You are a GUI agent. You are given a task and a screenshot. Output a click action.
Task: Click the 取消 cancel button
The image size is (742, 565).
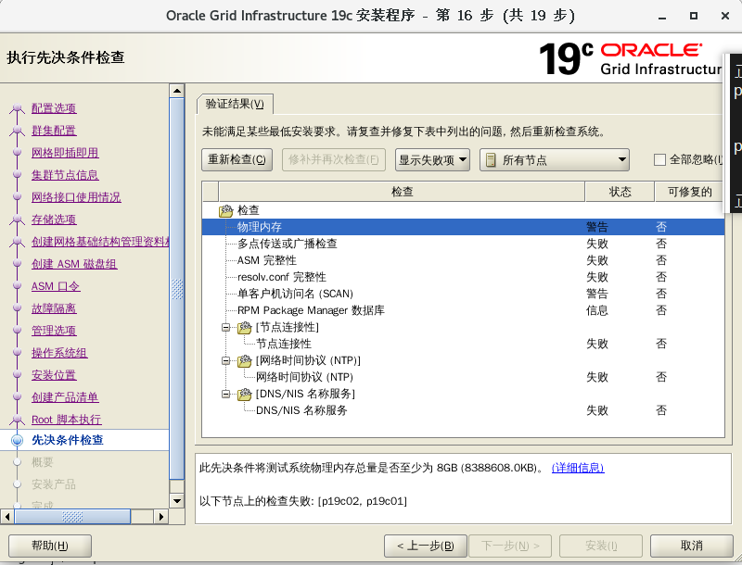coord(691,546)
